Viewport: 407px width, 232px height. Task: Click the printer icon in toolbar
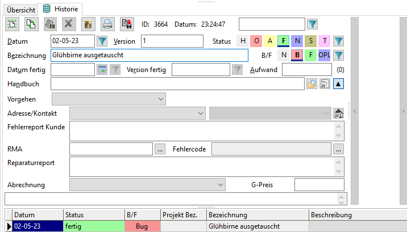click(x=106, y=24)
